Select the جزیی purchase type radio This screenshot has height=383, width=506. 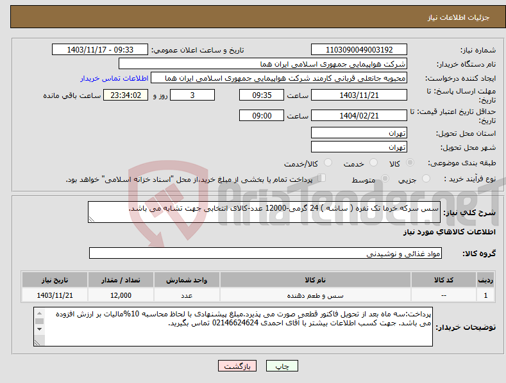tap(426, 178)
